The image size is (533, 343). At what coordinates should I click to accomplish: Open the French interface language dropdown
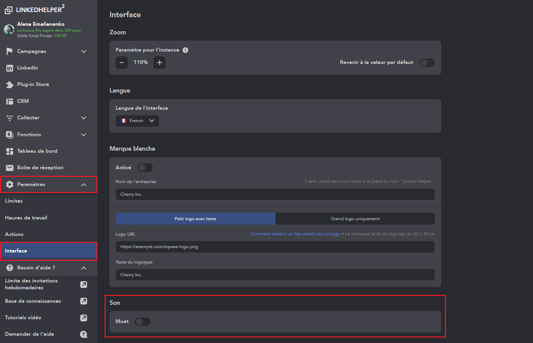(137, 121)
